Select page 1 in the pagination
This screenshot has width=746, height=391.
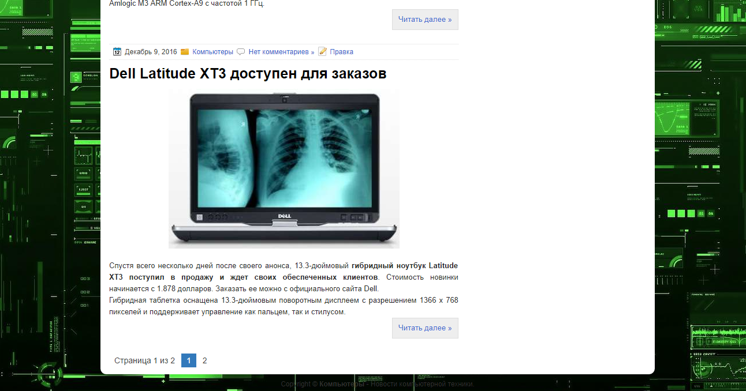(189, 360)
